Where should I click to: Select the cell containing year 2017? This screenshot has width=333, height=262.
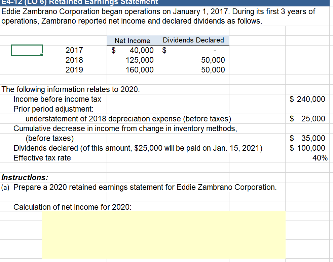click(74, 50)
